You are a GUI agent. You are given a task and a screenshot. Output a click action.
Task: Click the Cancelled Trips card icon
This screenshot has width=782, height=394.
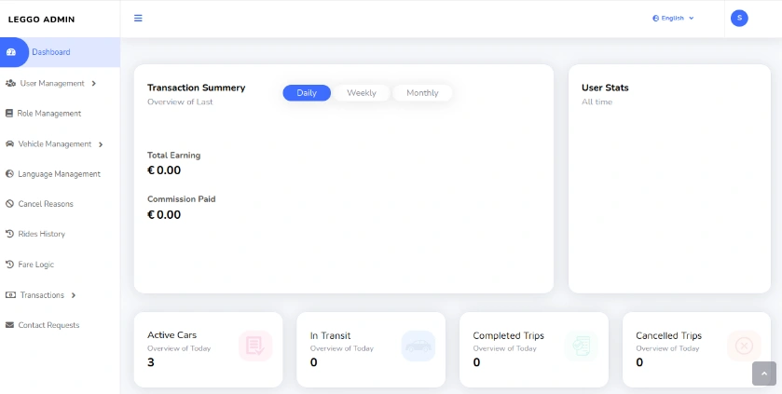pos(743,346)
